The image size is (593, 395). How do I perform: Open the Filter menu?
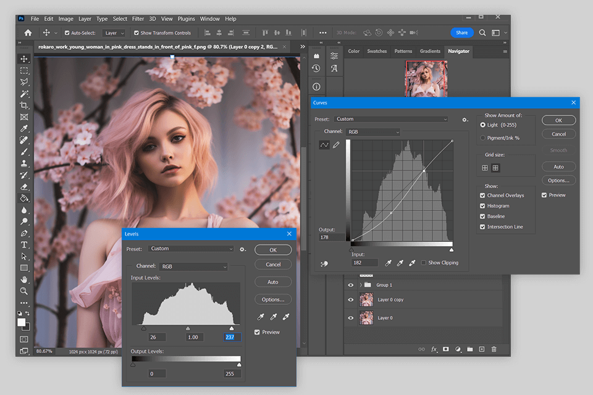pos(138,19)
